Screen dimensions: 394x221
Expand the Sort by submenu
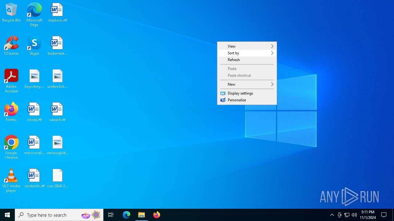coord(247,53)
